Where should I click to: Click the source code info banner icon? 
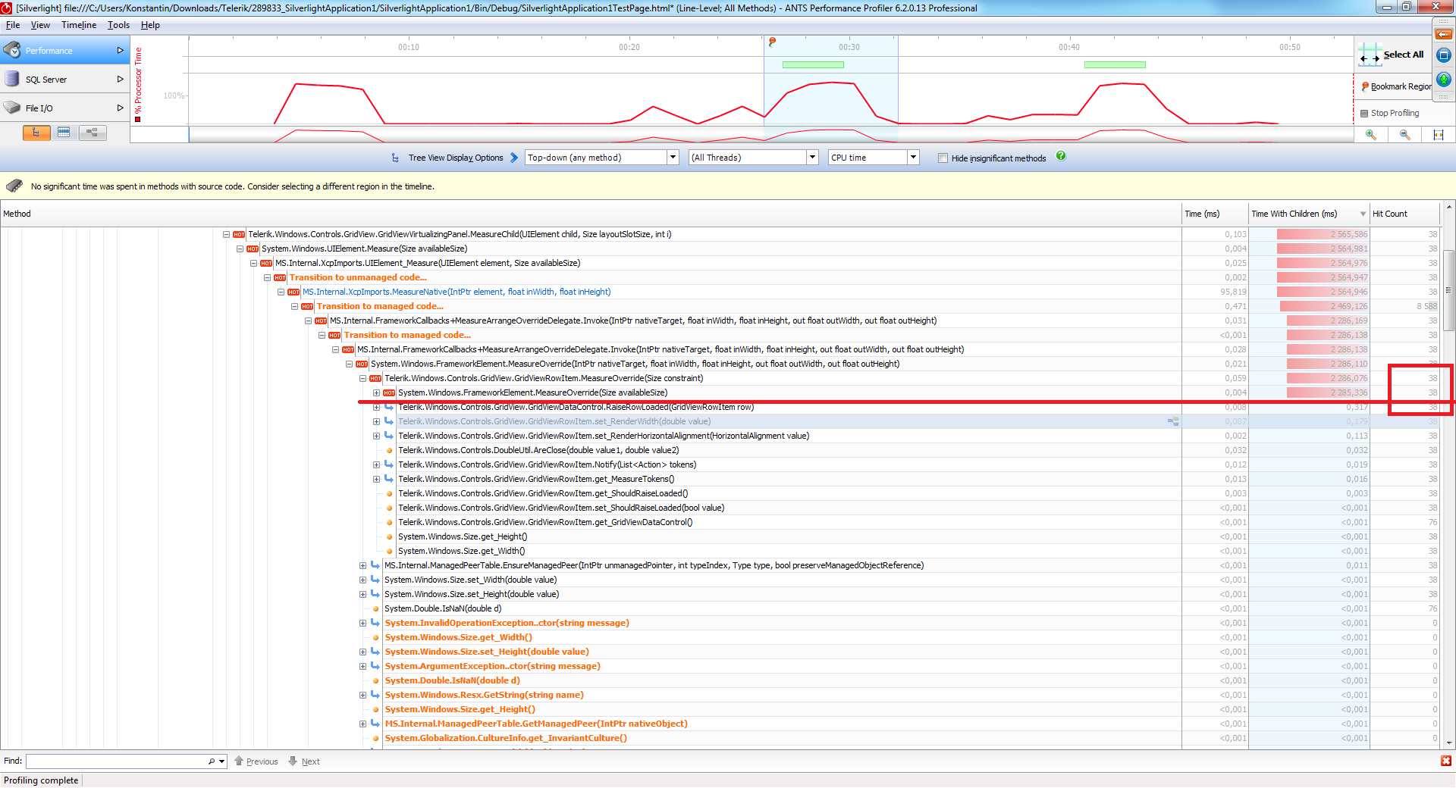click(14, 186)
